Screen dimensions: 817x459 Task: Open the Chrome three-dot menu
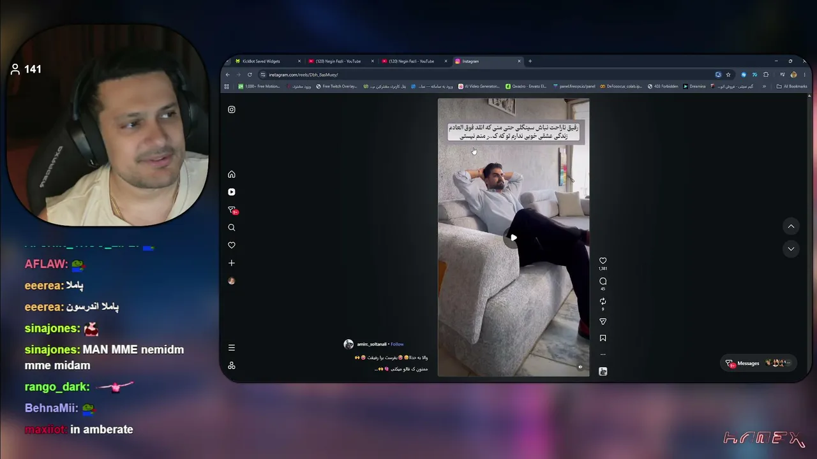coord(804,75)
